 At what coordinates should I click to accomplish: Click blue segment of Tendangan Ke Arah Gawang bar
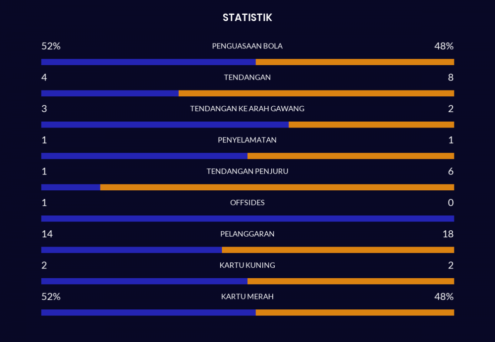coord(165,125)
